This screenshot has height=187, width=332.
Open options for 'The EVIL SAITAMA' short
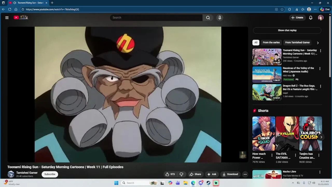[295, 155]
